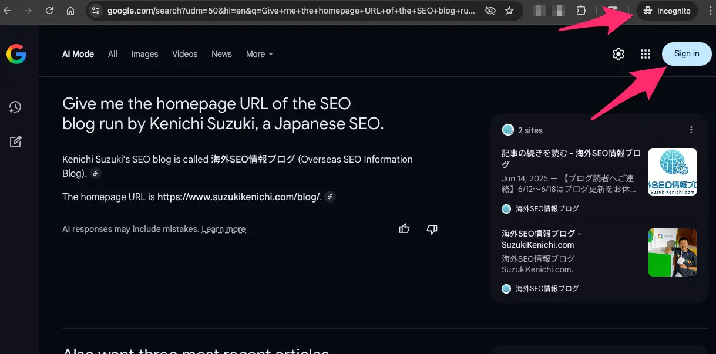Click the Google logo in sidebar
716x354 pixels.
pos(16,54)
